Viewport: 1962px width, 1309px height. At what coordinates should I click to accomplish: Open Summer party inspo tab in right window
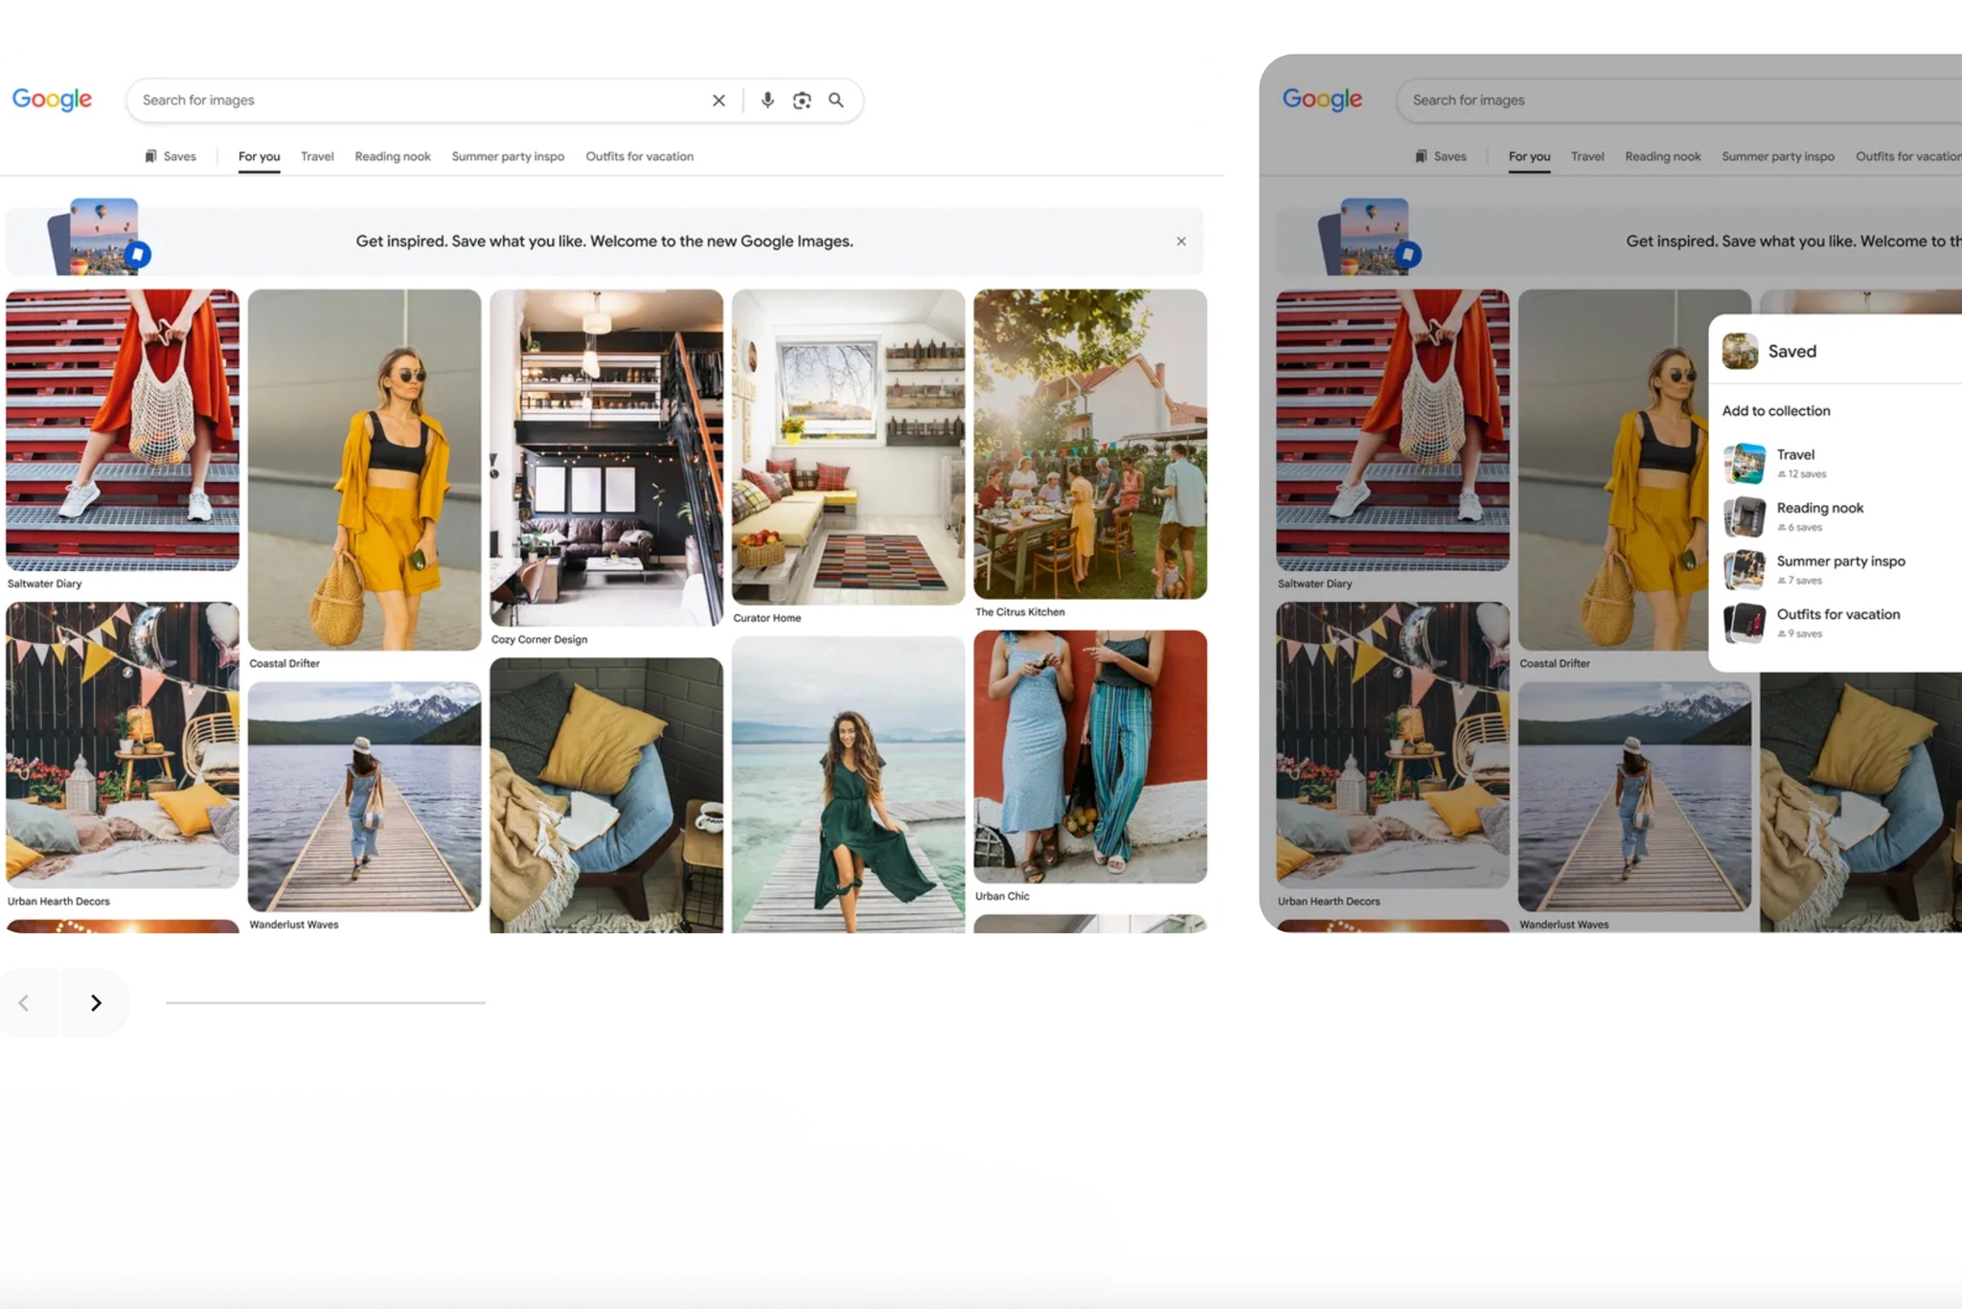[x=1778, y=156]
